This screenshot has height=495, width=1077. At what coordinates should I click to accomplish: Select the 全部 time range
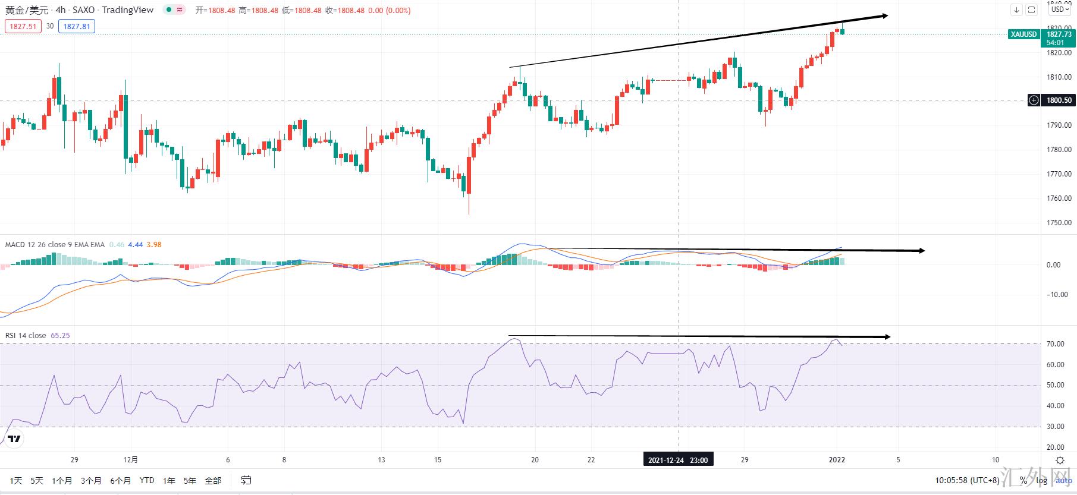coord(212,480)
